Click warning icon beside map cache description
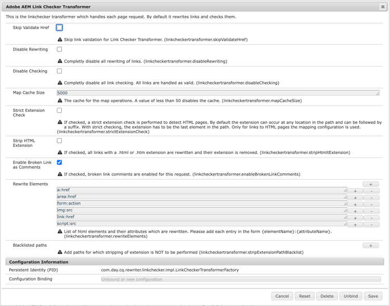This screenshot has height=306, width=390. point(60,100)
